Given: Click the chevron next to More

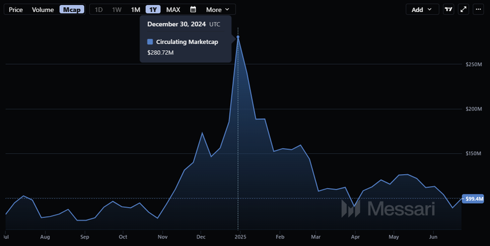Looking at the screenshot, I should [x=227, y=10].
